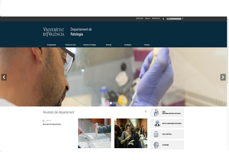
Task: Select the second carousel indicator dot
Action: (114, 103)
